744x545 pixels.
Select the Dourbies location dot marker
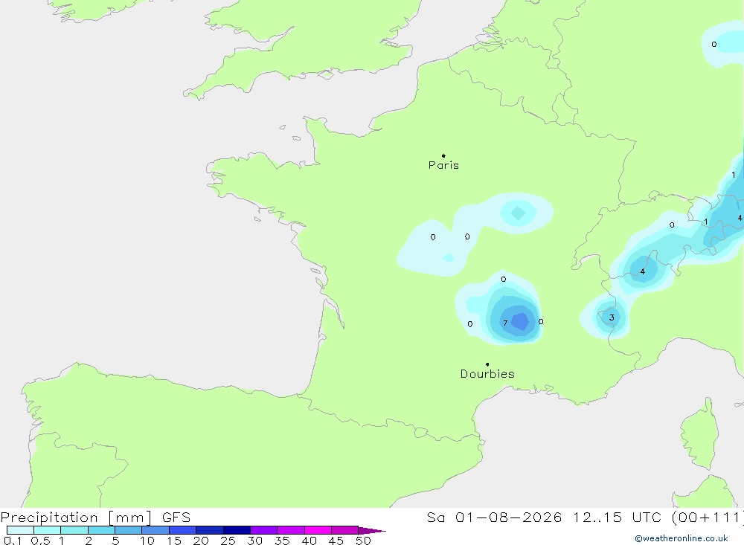(487, 364)
